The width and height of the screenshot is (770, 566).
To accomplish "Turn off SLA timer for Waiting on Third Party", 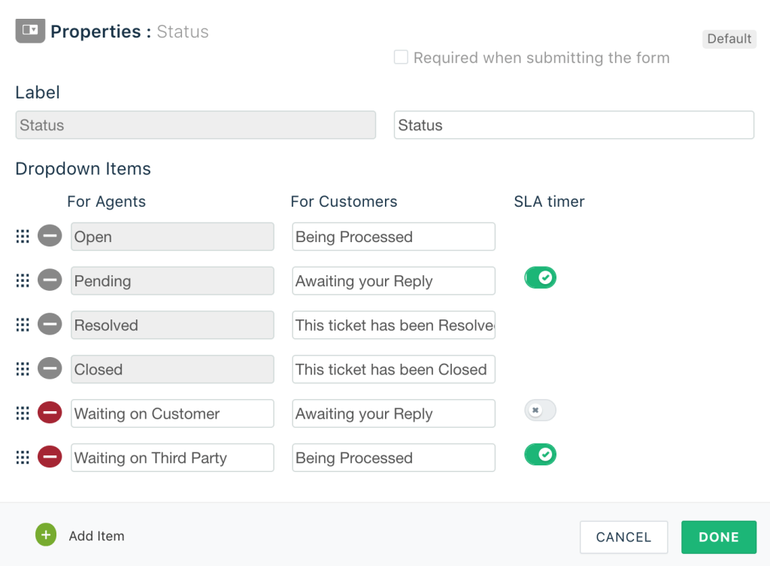I will pos(540,454).
